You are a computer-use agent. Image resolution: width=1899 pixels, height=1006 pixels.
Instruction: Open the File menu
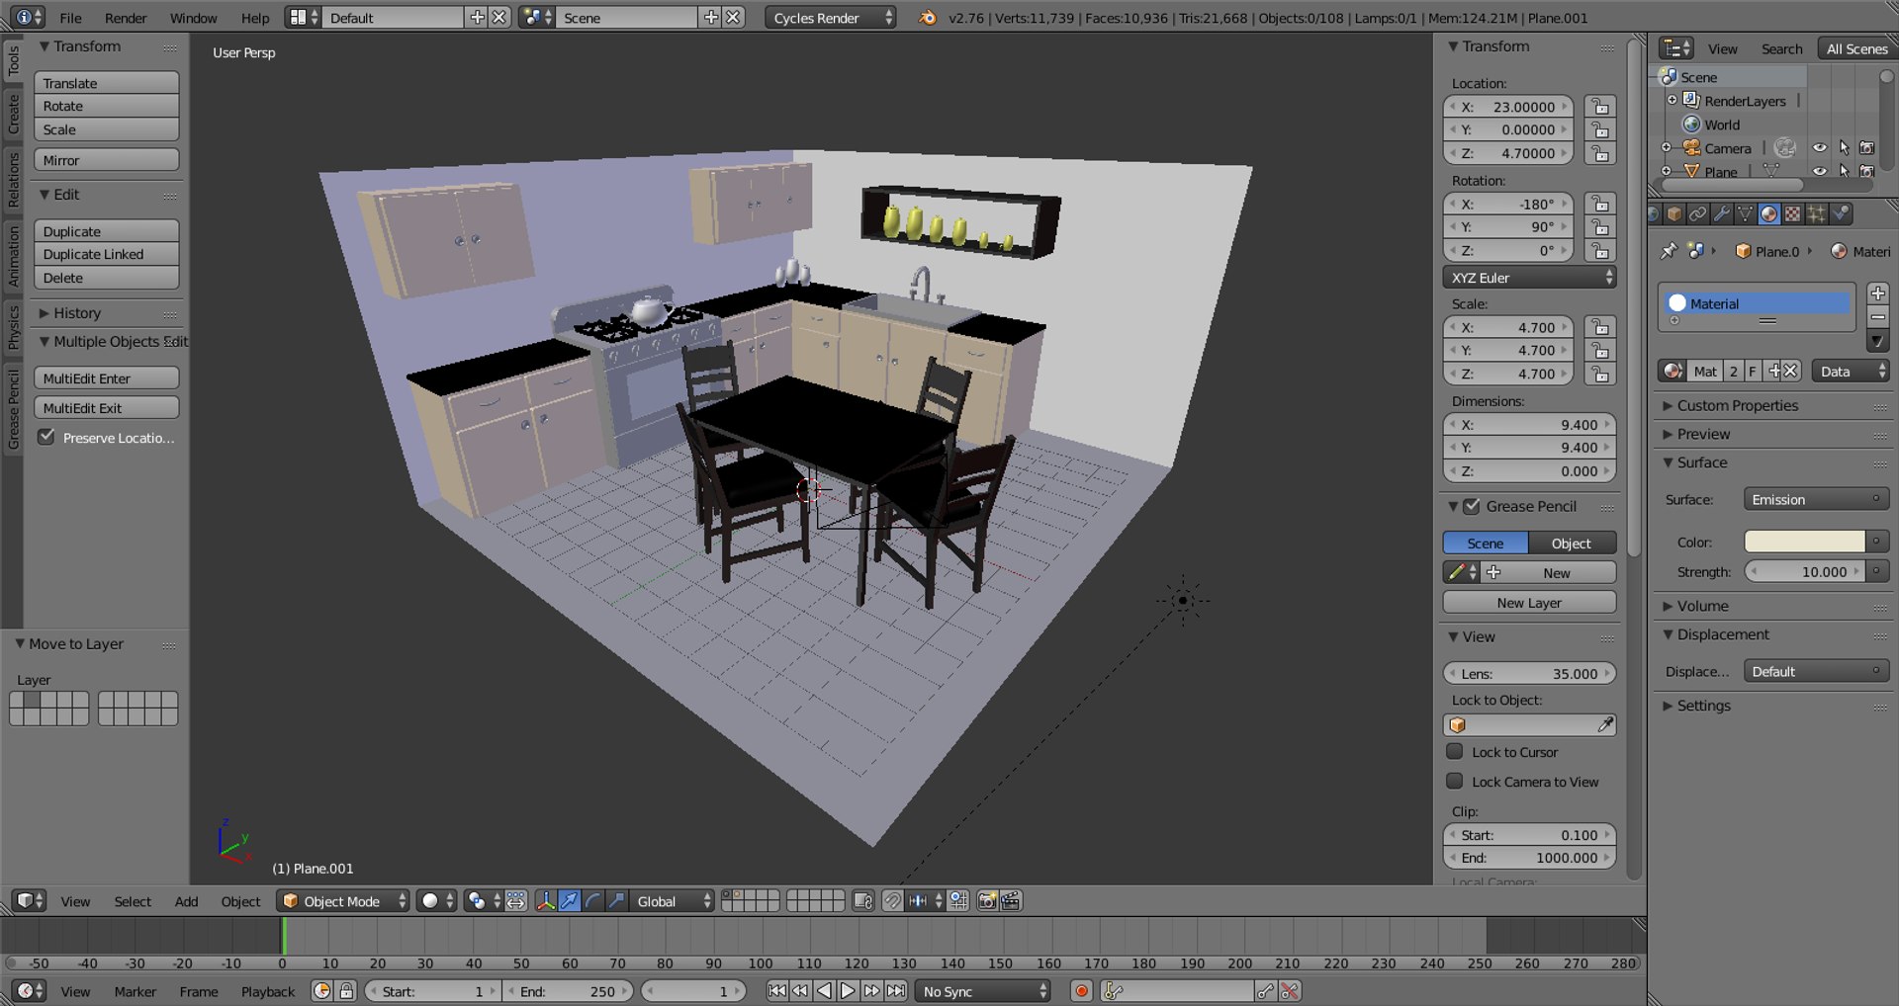point(70,18)
